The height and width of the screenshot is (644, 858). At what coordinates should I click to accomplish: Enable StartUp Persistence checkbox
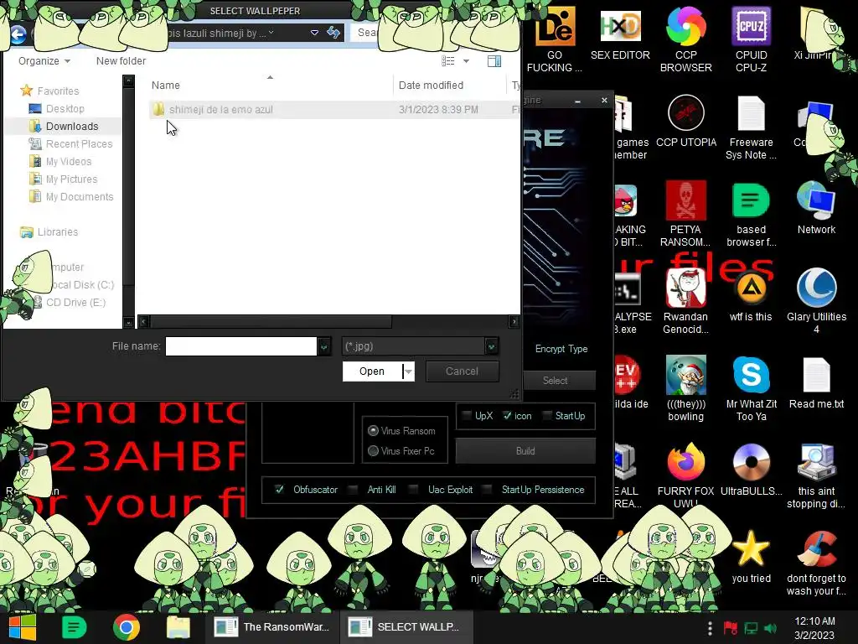click(487, 489)
